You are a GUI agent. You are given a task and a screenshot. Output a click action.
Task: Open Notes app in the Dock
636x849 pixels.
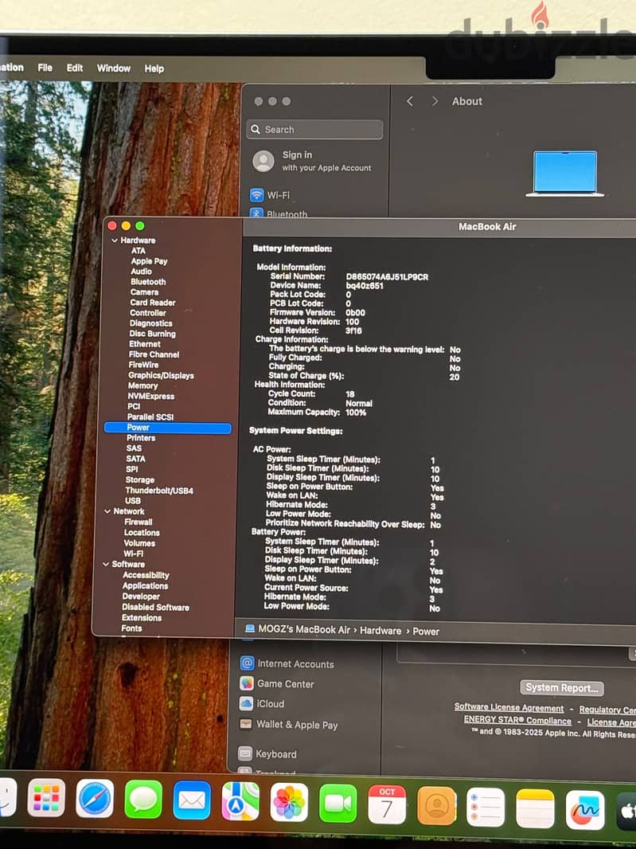pyautogui.click(x=536, y=809)
